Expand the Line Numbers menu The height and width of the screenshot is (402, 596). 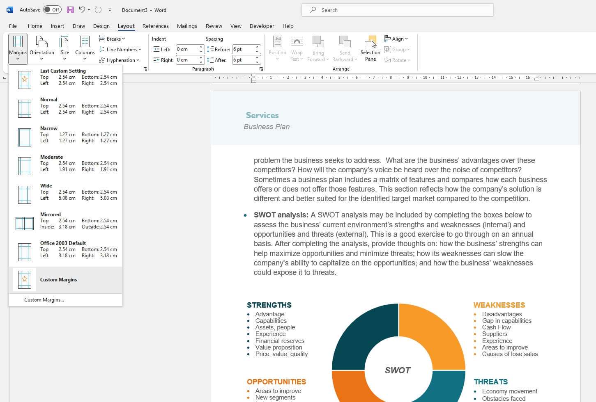[x=120, y=49]
